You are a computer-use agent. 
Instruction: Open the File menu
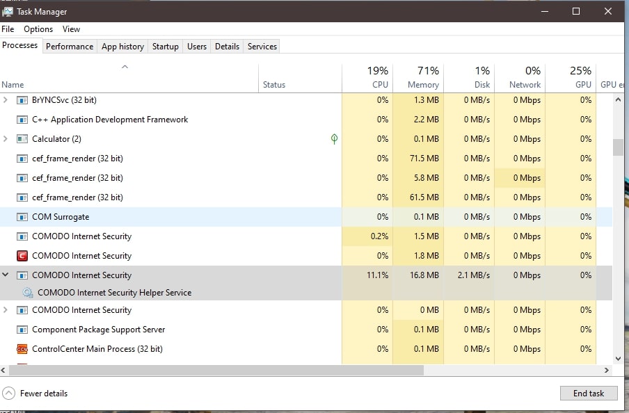pos(8,29)
